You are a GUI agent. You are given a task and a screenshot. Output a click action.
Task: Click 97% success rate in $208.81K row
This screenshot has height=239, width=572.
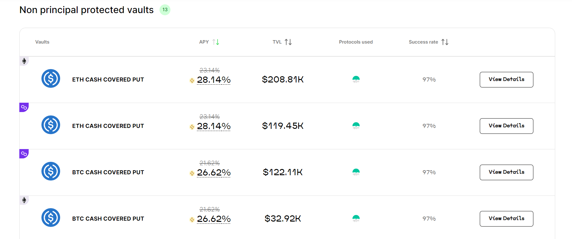[429, 80]
